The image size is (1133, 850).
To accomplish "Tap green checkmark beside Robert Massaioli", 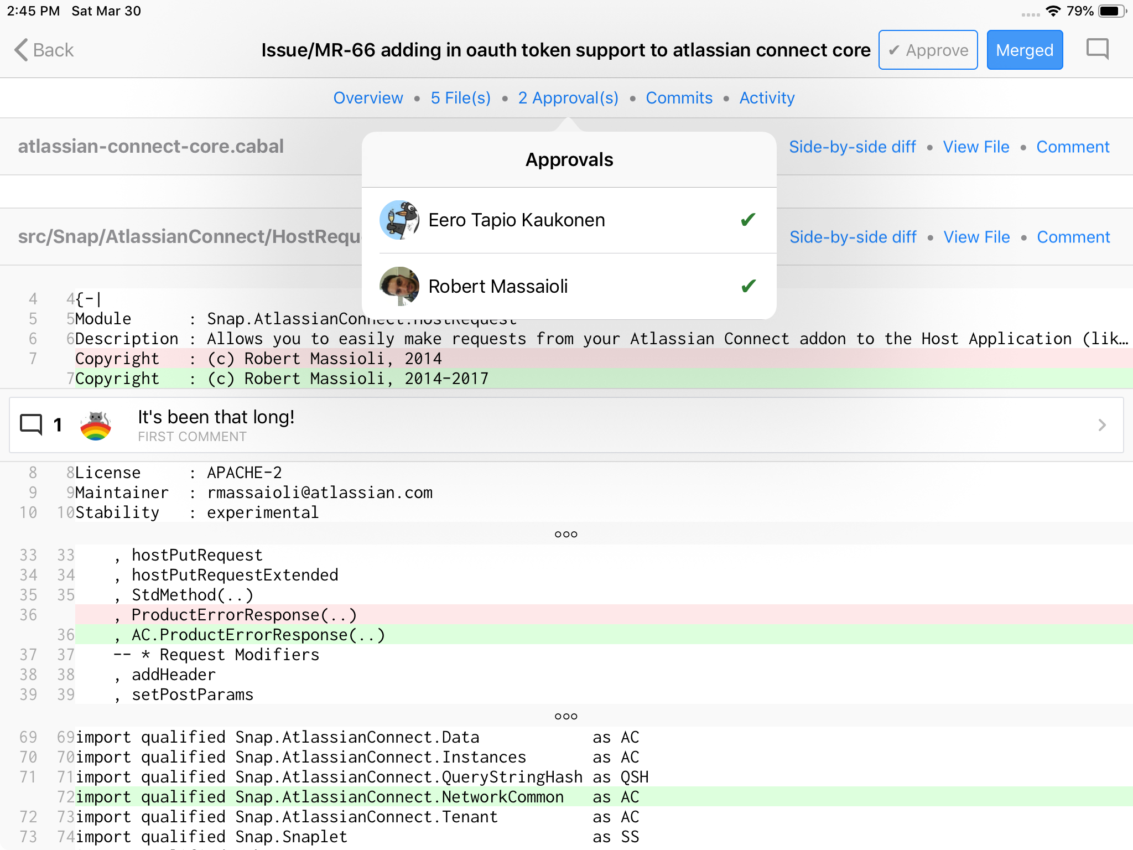I will click(x=748, y=286).
